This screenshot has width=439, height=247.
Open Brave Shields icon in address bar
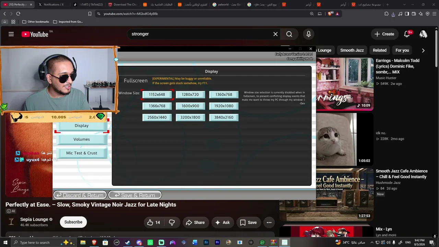(330, 14)
